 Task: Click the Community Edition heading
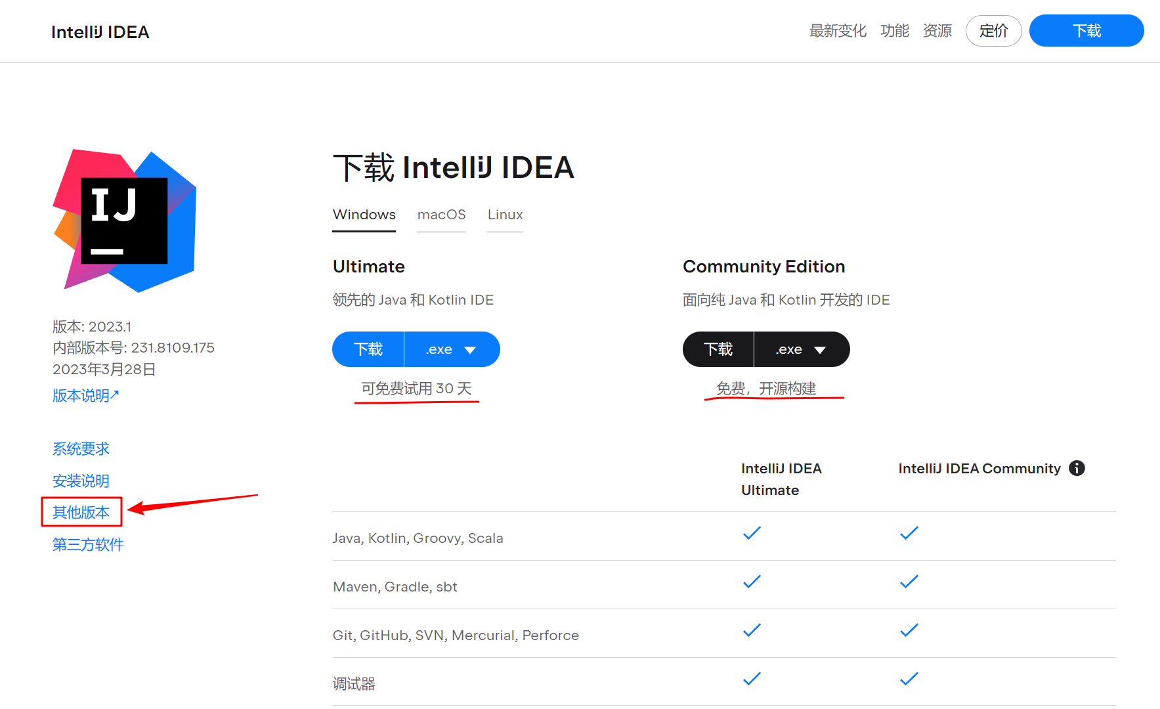pos(763,267)
